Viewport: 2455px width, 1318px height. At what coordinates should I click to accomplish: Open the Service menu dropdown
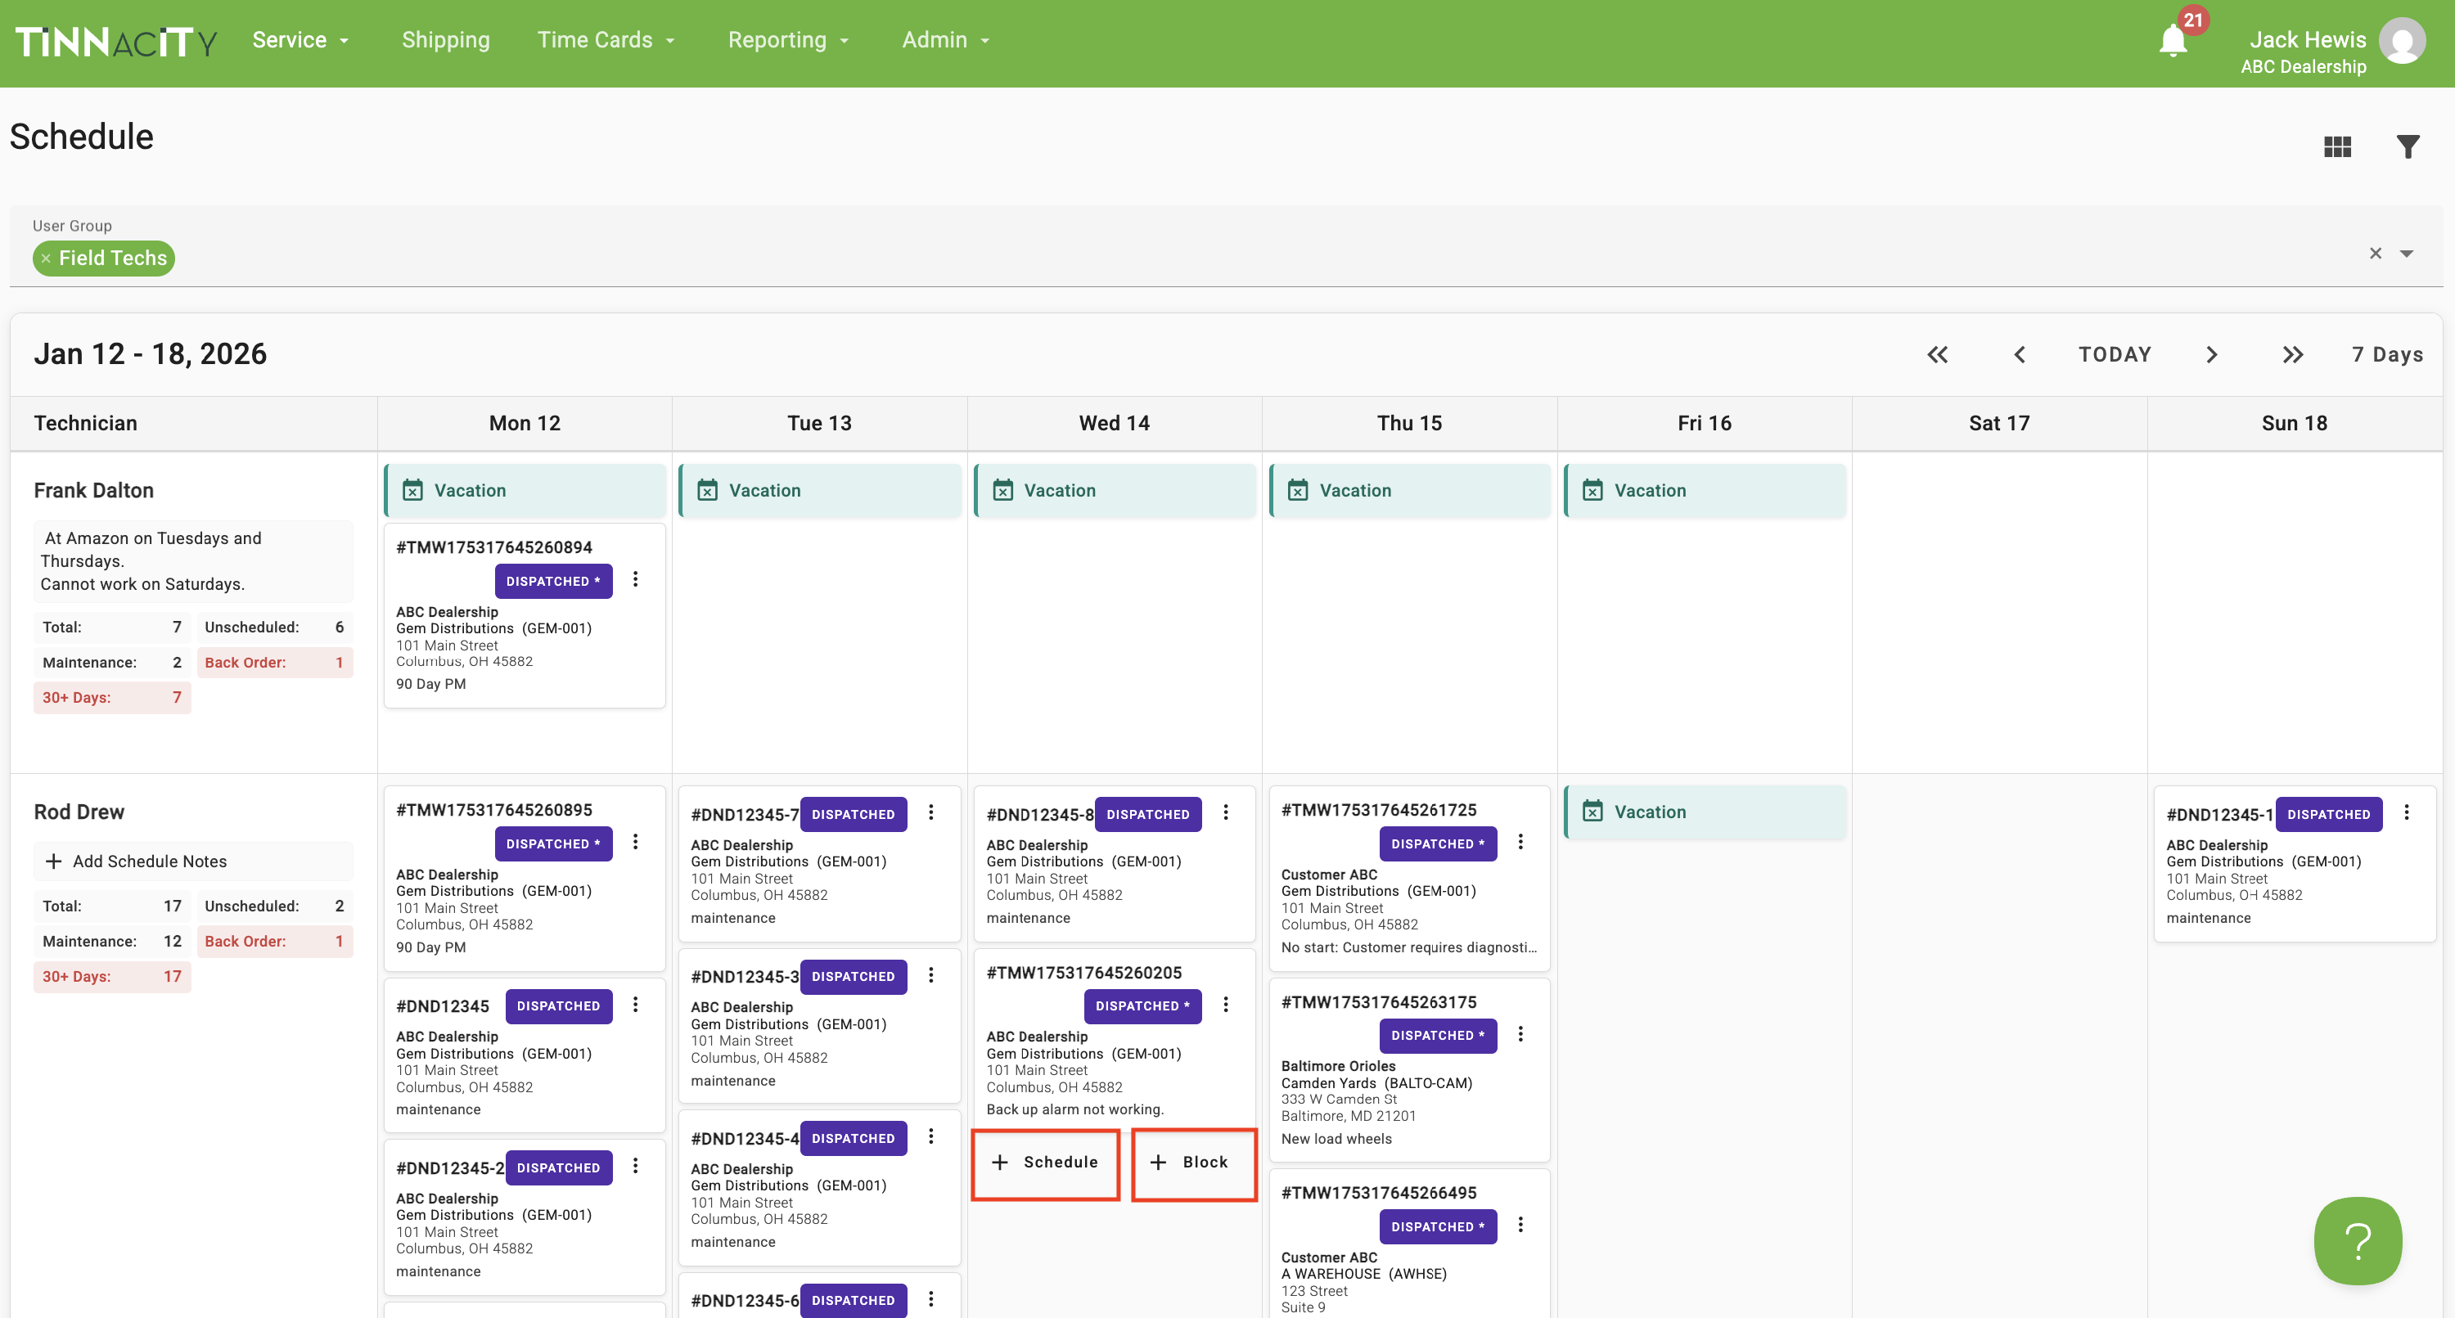tap(300, 40)
